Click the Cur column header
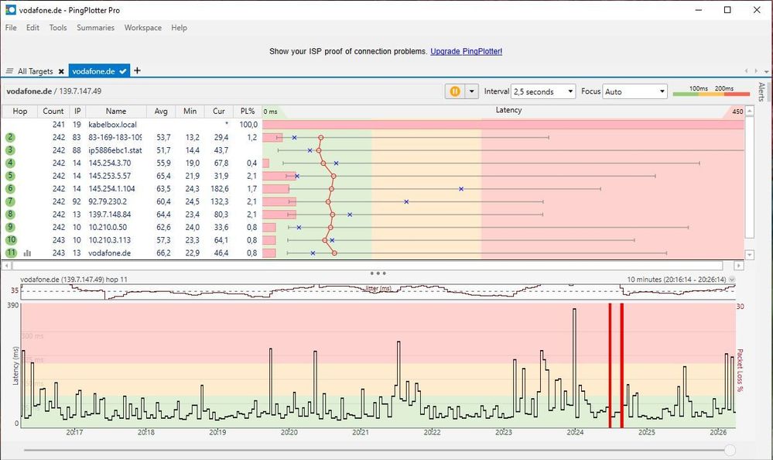773x460 pixels. click(x=219, y=111)
